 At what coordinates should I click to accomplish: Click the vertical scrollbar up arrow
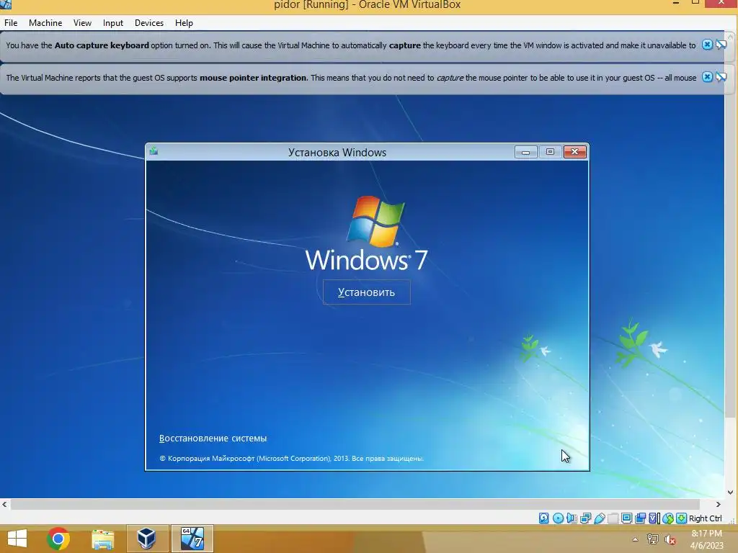point(731,36)
